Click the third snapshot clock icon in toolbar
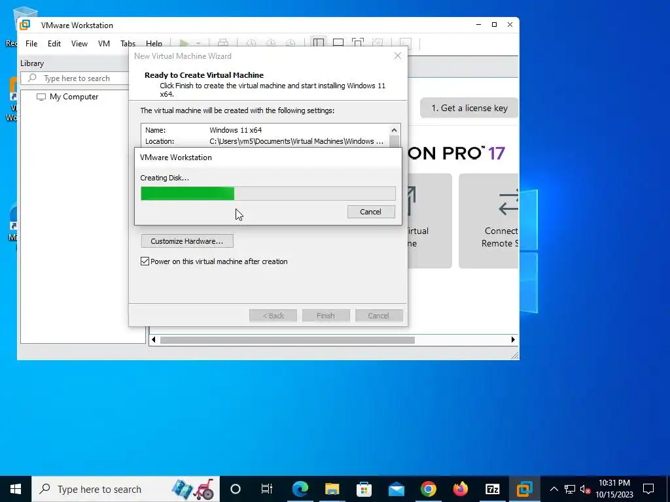Image resolution: width=670 pixels, height=502 pixels. (x=291, y=42)
